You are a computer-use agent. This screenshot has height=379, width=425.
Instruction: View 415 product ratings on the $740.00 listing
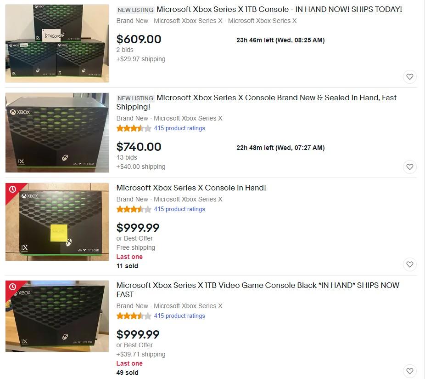[x=179, y=128]
